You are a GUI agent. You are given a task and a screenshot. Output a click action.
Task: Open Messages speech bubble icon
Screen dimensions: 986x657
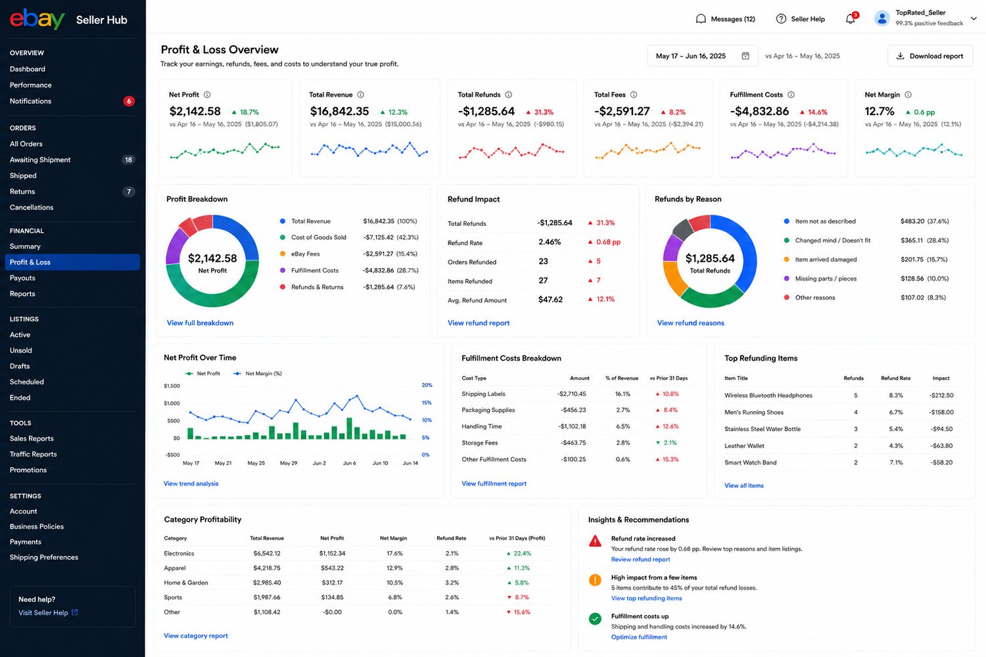pyautogui.click(x=701, y=19)
